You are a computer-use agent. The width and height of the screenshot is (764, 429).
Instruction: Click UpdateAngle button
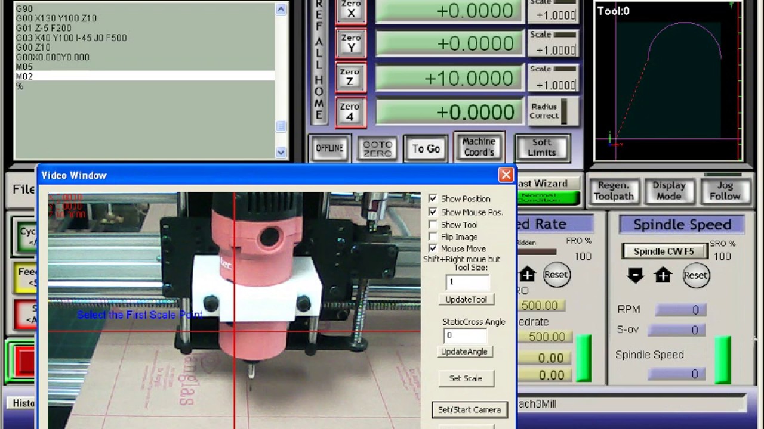pyautogui.click(x=464, y=352)
